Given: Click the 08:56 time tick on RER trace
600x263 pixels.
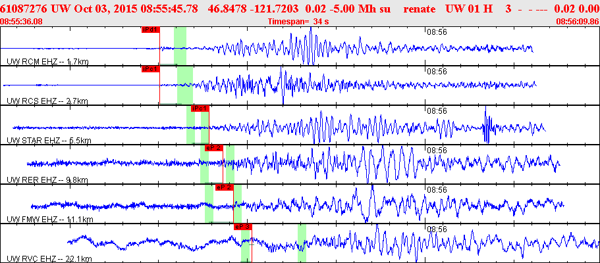Looking at the screenshot, I should (x=437, y=150).
